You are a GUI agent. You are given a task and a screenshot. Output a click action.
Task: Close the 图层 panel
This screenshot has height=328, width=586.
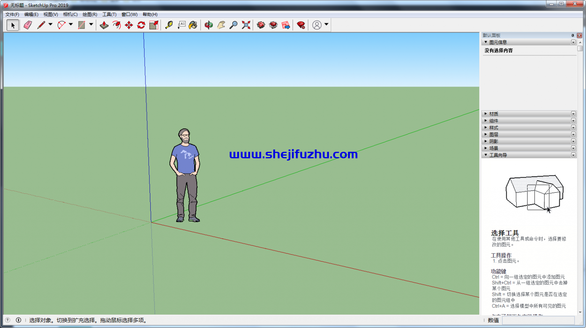pos(573,134)
